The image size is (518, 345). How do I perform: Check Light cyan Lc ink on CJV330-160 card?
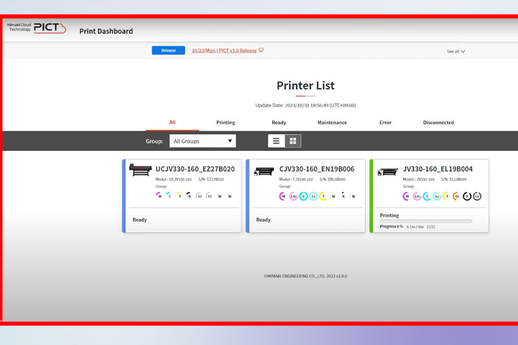pyautogui.click(x=313, y=197)
